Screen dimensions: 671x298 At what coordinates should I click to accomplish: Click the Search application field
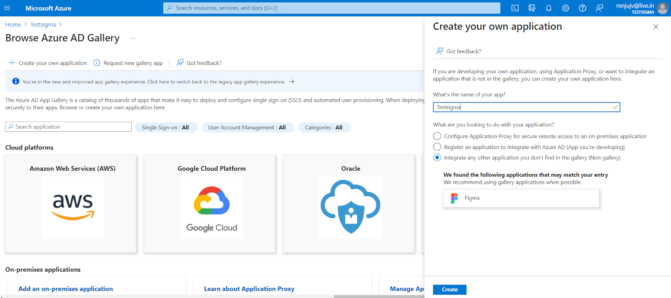click(x=68, y=127)
